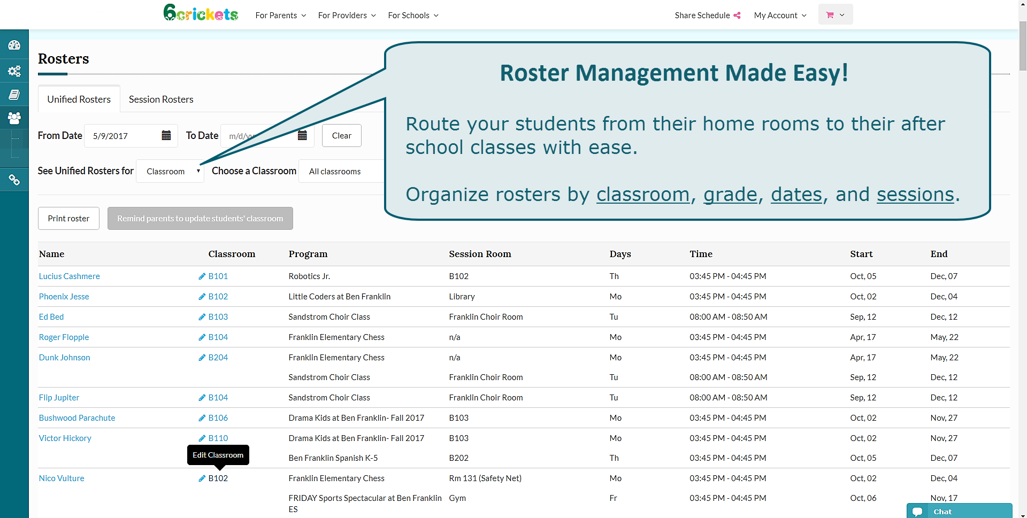Image resolution: width=1027 pixels, height=518 pixels.
Task: Open Nico Vulture's student link
Action: tap(62, 478)
